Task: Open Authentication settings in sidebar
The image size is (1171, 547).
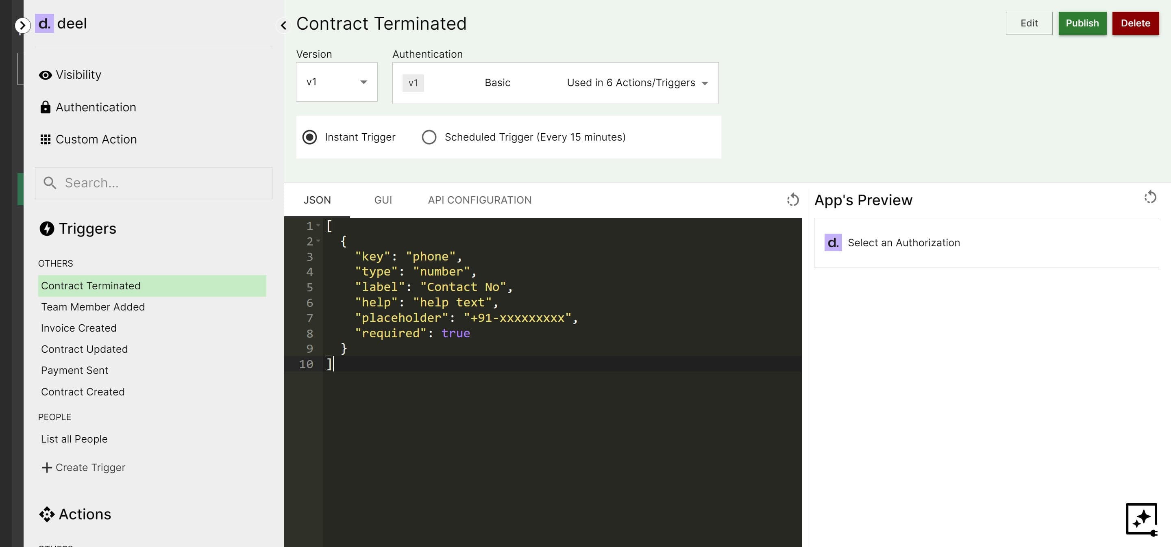Action: (88, 107)
